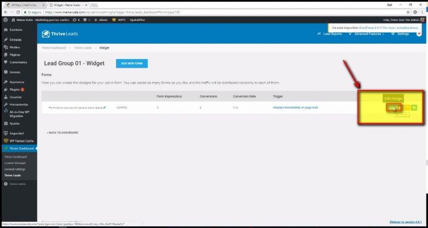Open updates counter icon in admin bar
The width and height of the screenshot is (428, 228).
coord(76,20)
